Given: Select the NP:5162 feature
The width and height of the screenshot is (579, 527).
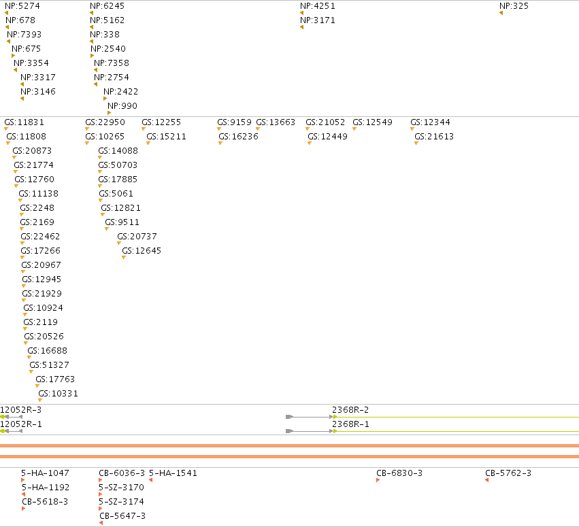Looking at the screenshot, I should (x=107, y=20).
